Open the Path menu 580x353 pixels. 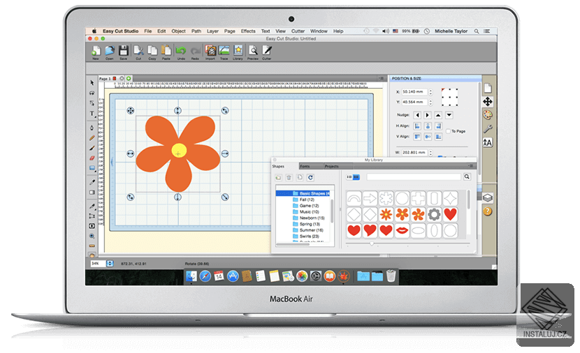196,31
